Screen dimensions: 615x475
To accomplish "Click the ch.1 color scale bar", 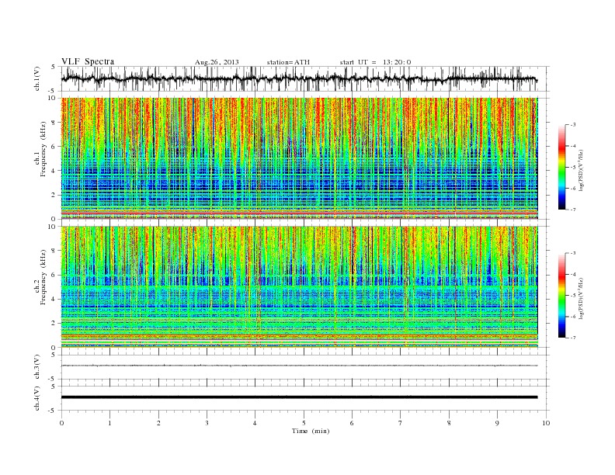I will point(562,168).
